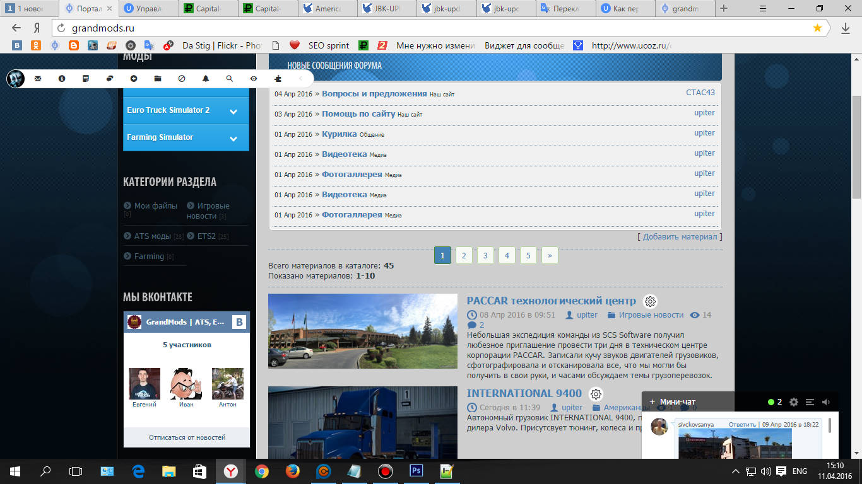Click gear icon next to PACCAR технологический центр
Viewport: 862px width, 484px height.
649,301
